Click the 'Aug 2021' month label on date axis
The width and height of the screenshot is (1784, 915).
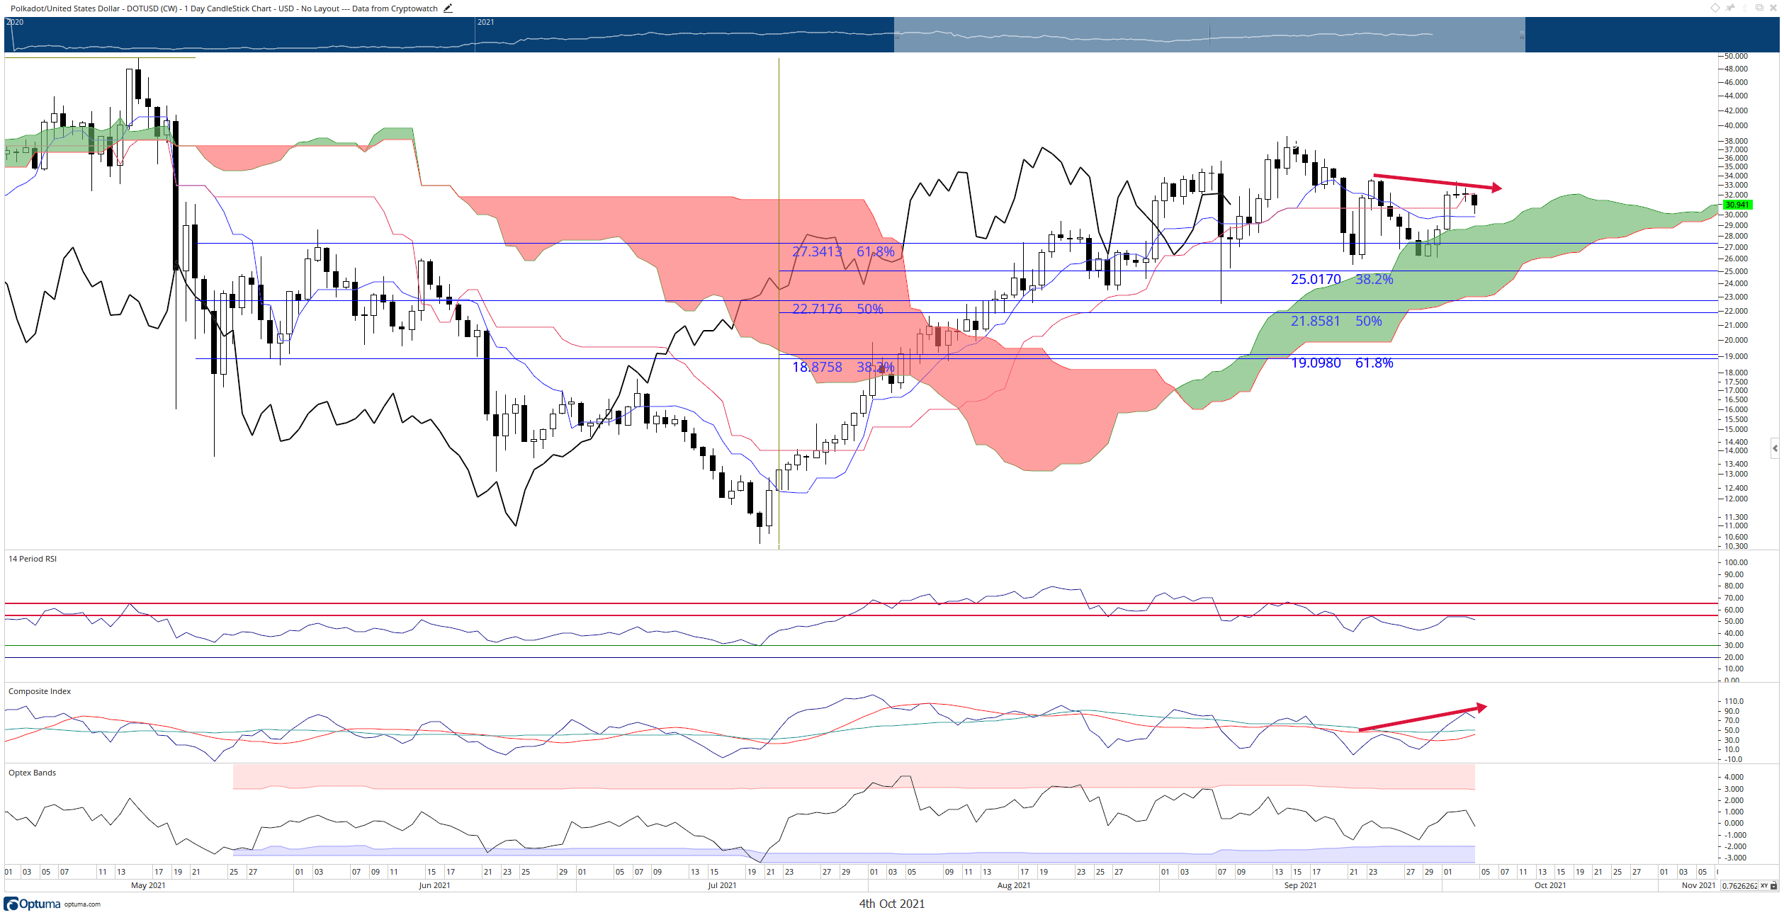1014,885
